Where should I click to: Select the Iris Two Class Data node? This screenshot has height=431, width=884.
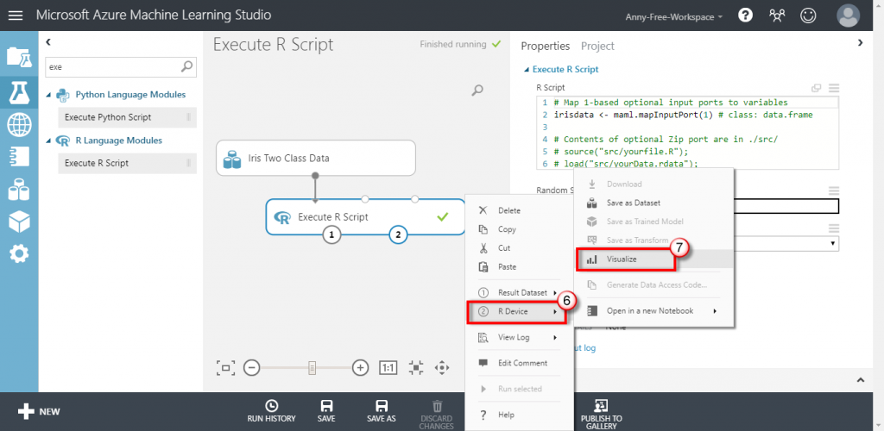click(316, 158)
